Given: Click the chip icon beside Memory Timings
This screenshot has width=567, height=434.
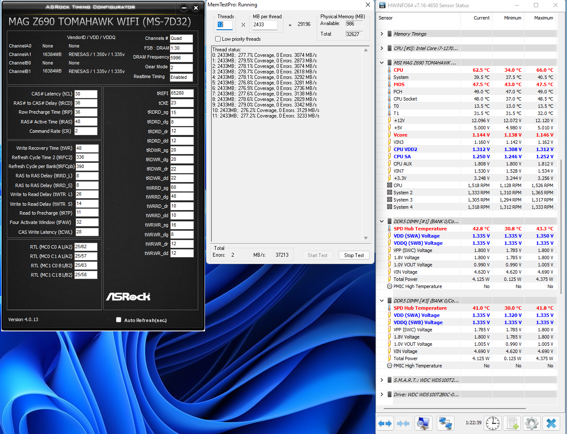Looking at the screenshot, I should 389,34.
